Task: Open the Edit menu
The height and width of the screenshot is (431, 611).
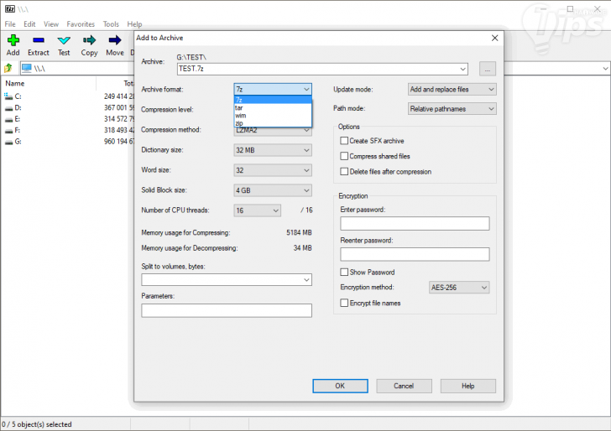Action: 29,24
